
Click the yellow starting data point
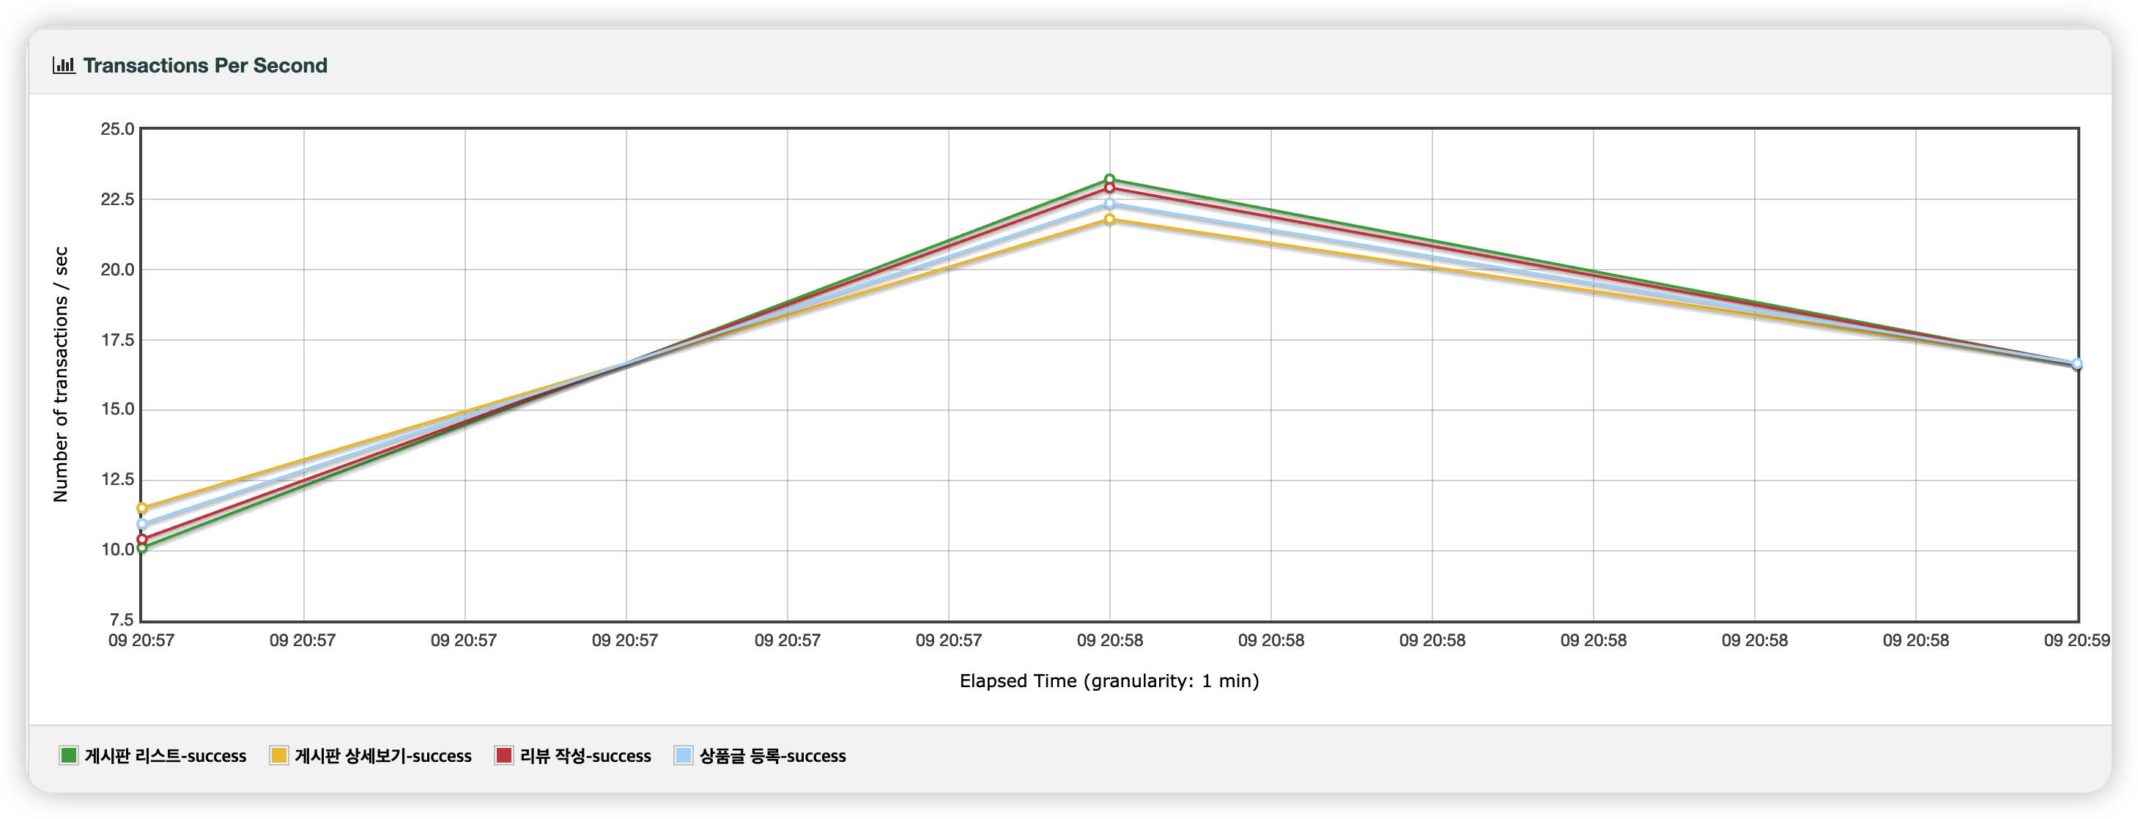[x=142, y=508]
